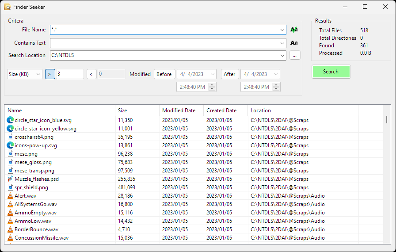Click VLC icon next to AllSystemsGo.wav
This screenshot has width=396, height=252.
[10, 204]
